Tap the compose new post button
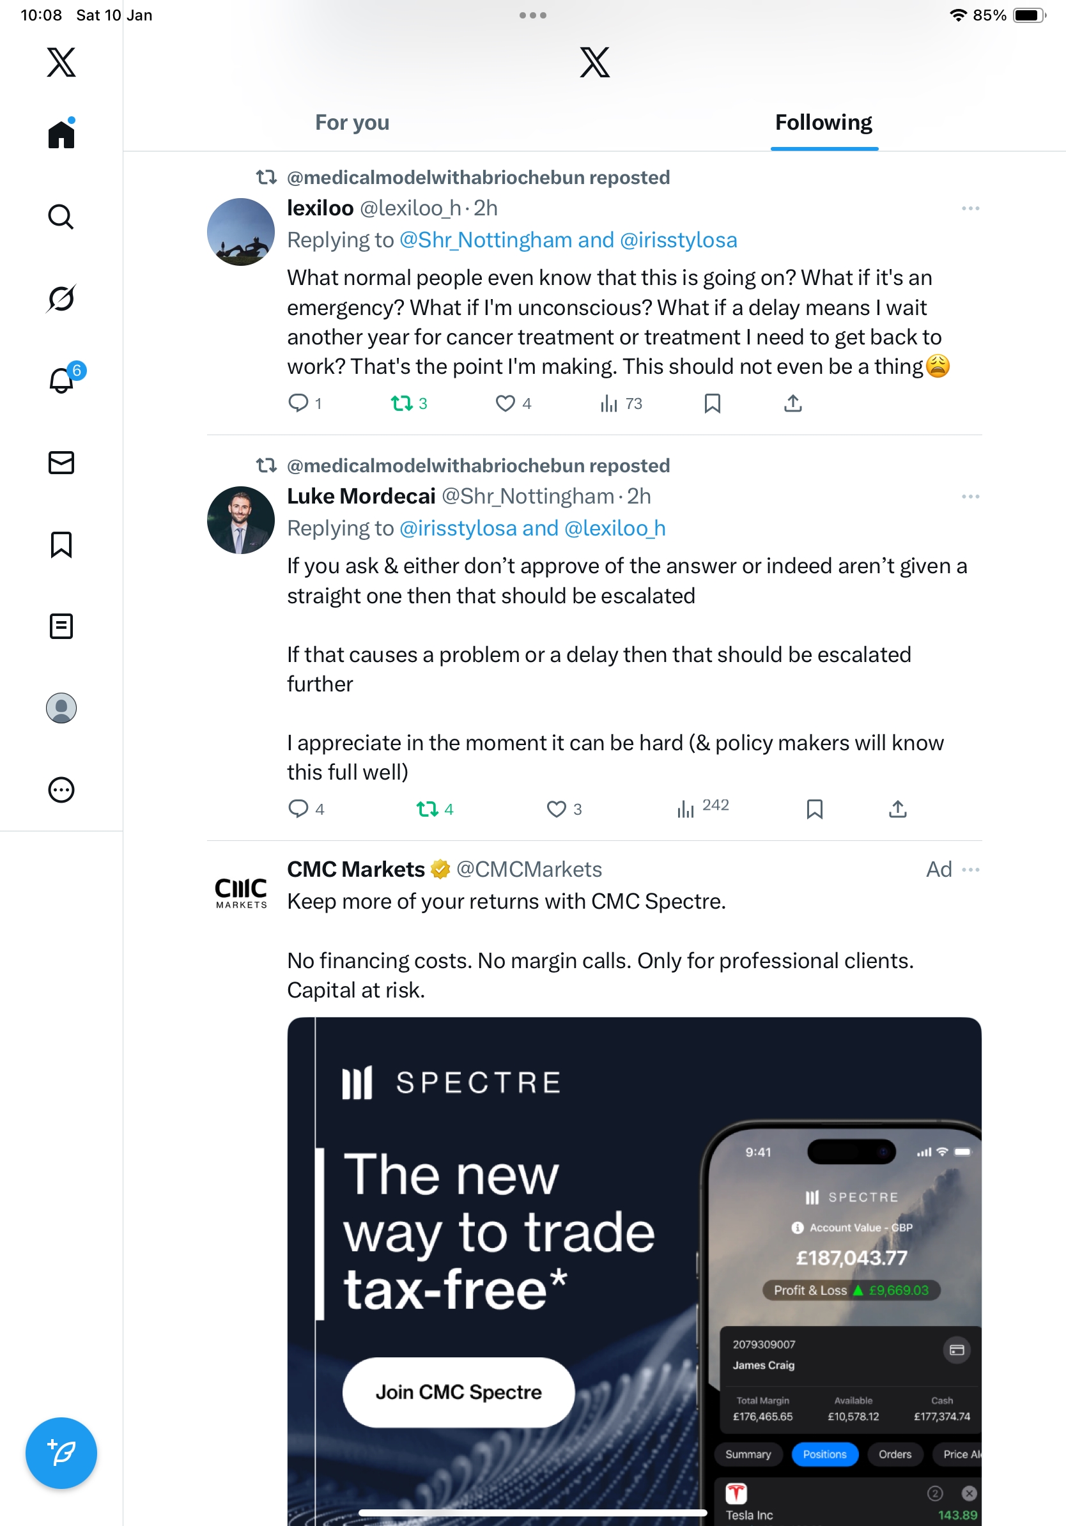Screen dimensions: 1066x1526 [x=61, y=1453]
